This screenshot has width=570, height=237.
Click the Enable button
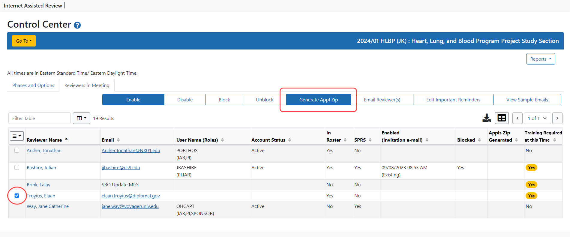pyautogui.click(x=133, y=100)
